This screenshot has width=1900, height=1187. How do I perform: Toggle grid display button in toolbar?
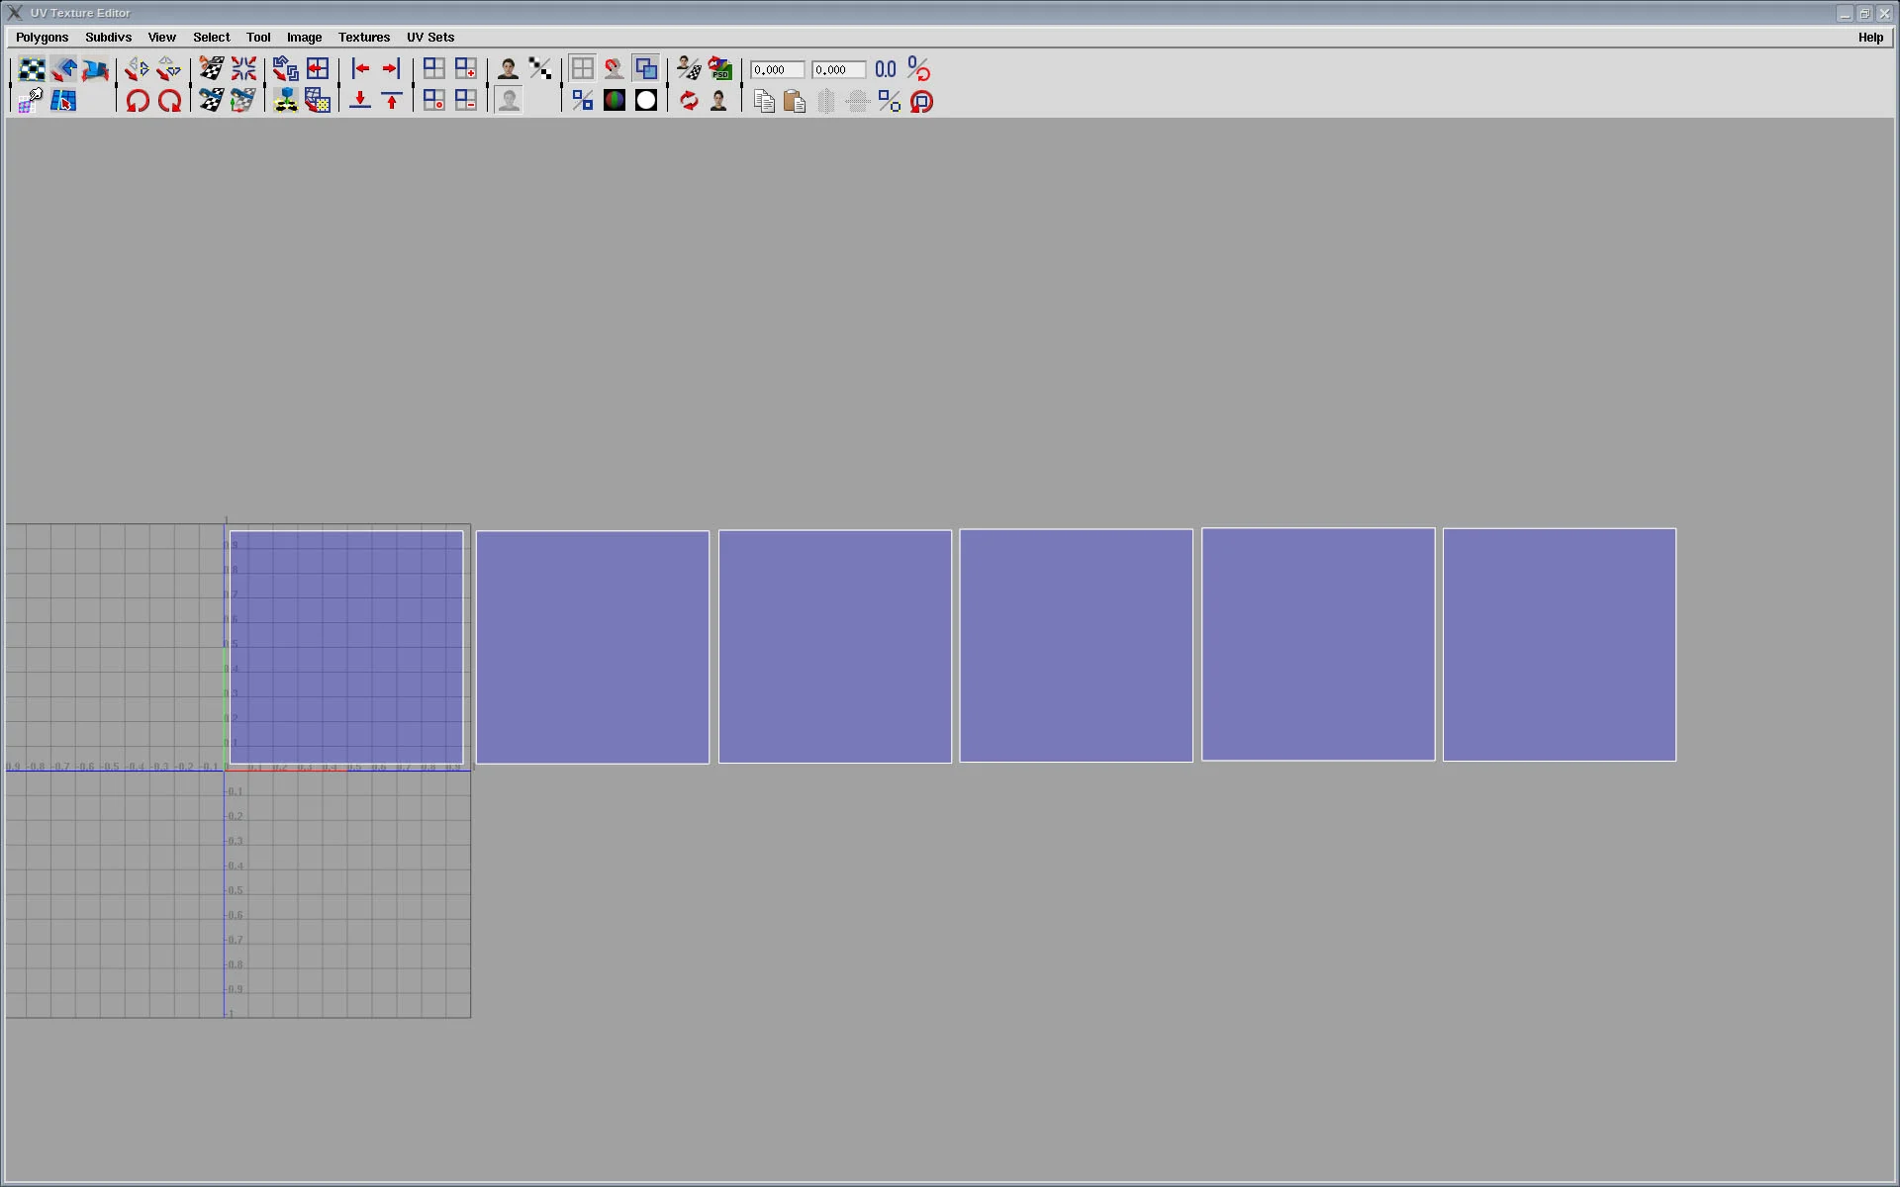pos(583,69)
